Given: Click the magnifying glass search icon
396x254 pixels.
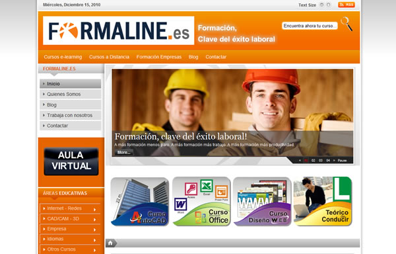Looking at the screenshot, I should click(x=346, y=24).
